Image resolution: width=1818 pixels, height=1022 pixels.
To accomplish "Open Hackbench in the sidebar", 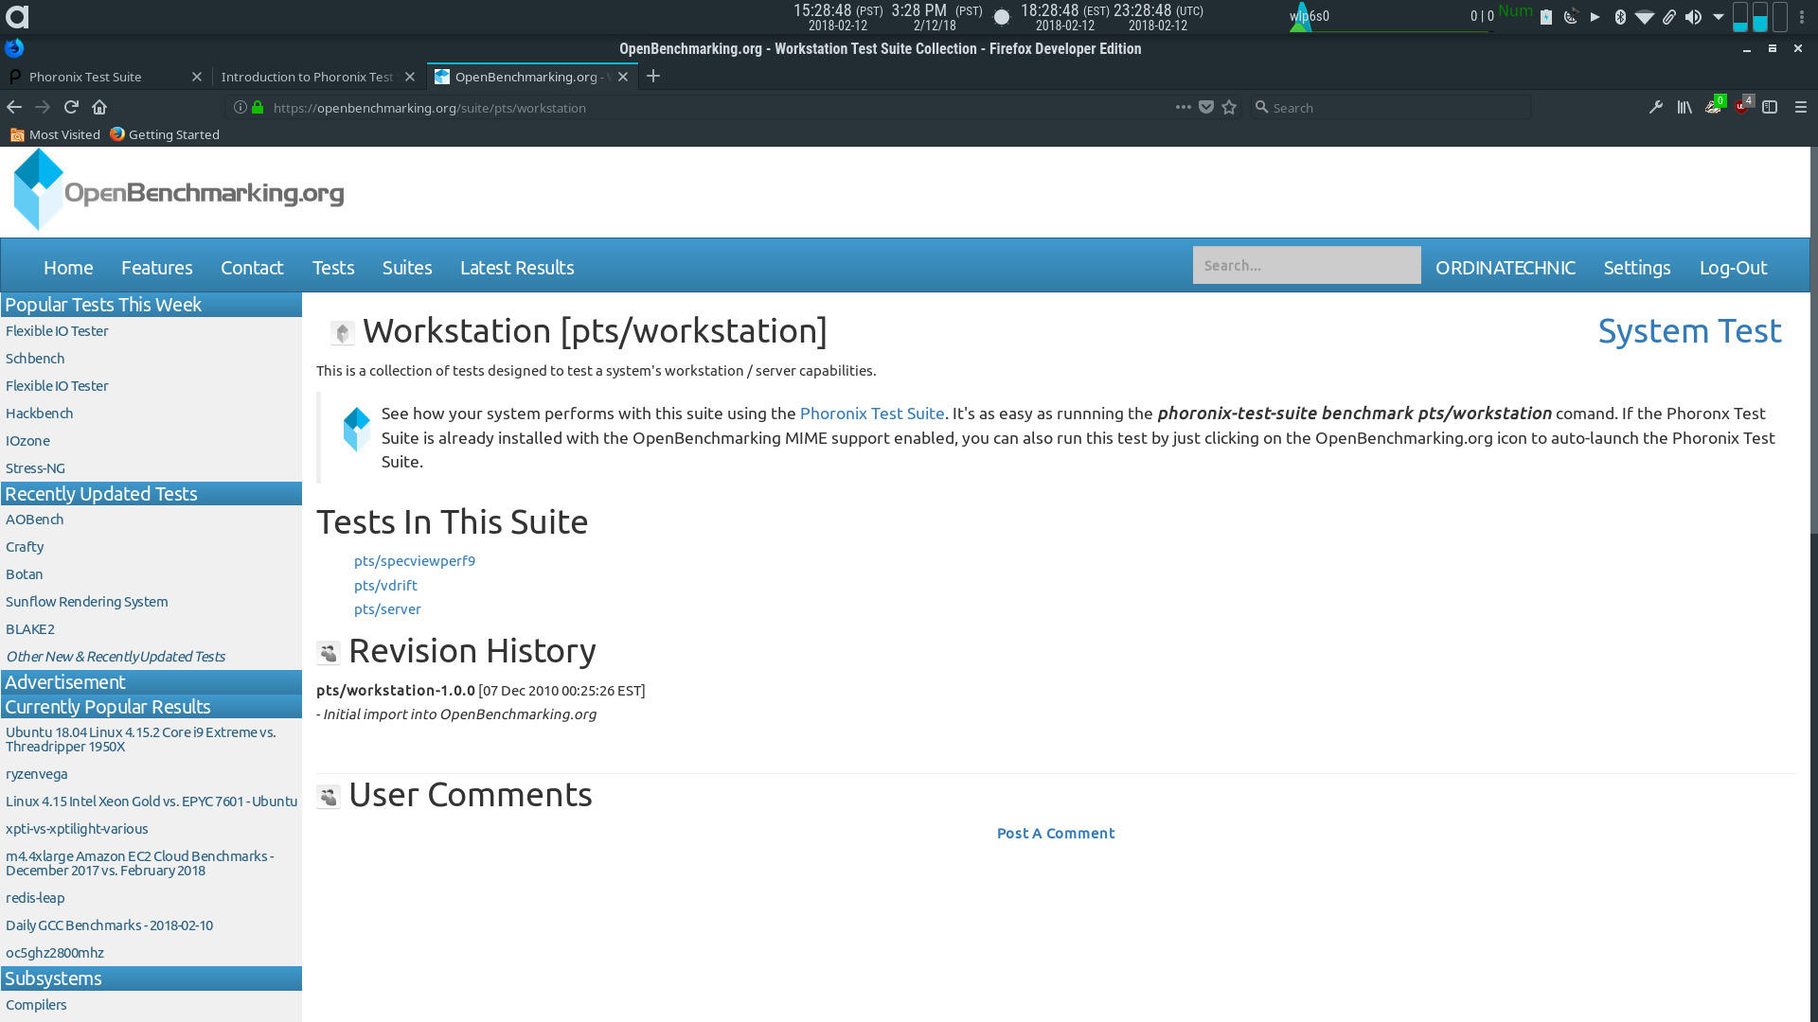I will coord(39,414).
